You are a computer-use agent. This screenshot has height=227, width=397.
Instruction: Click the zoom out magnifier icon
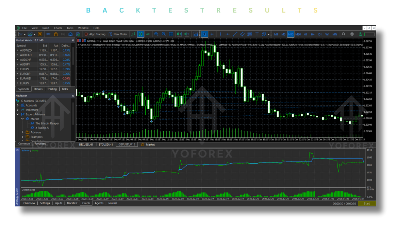click(x=164, y=34)
